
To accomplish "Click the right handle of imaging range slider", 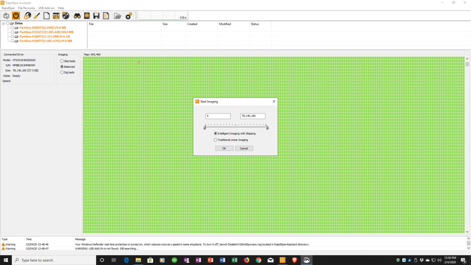I will [267, 127].
